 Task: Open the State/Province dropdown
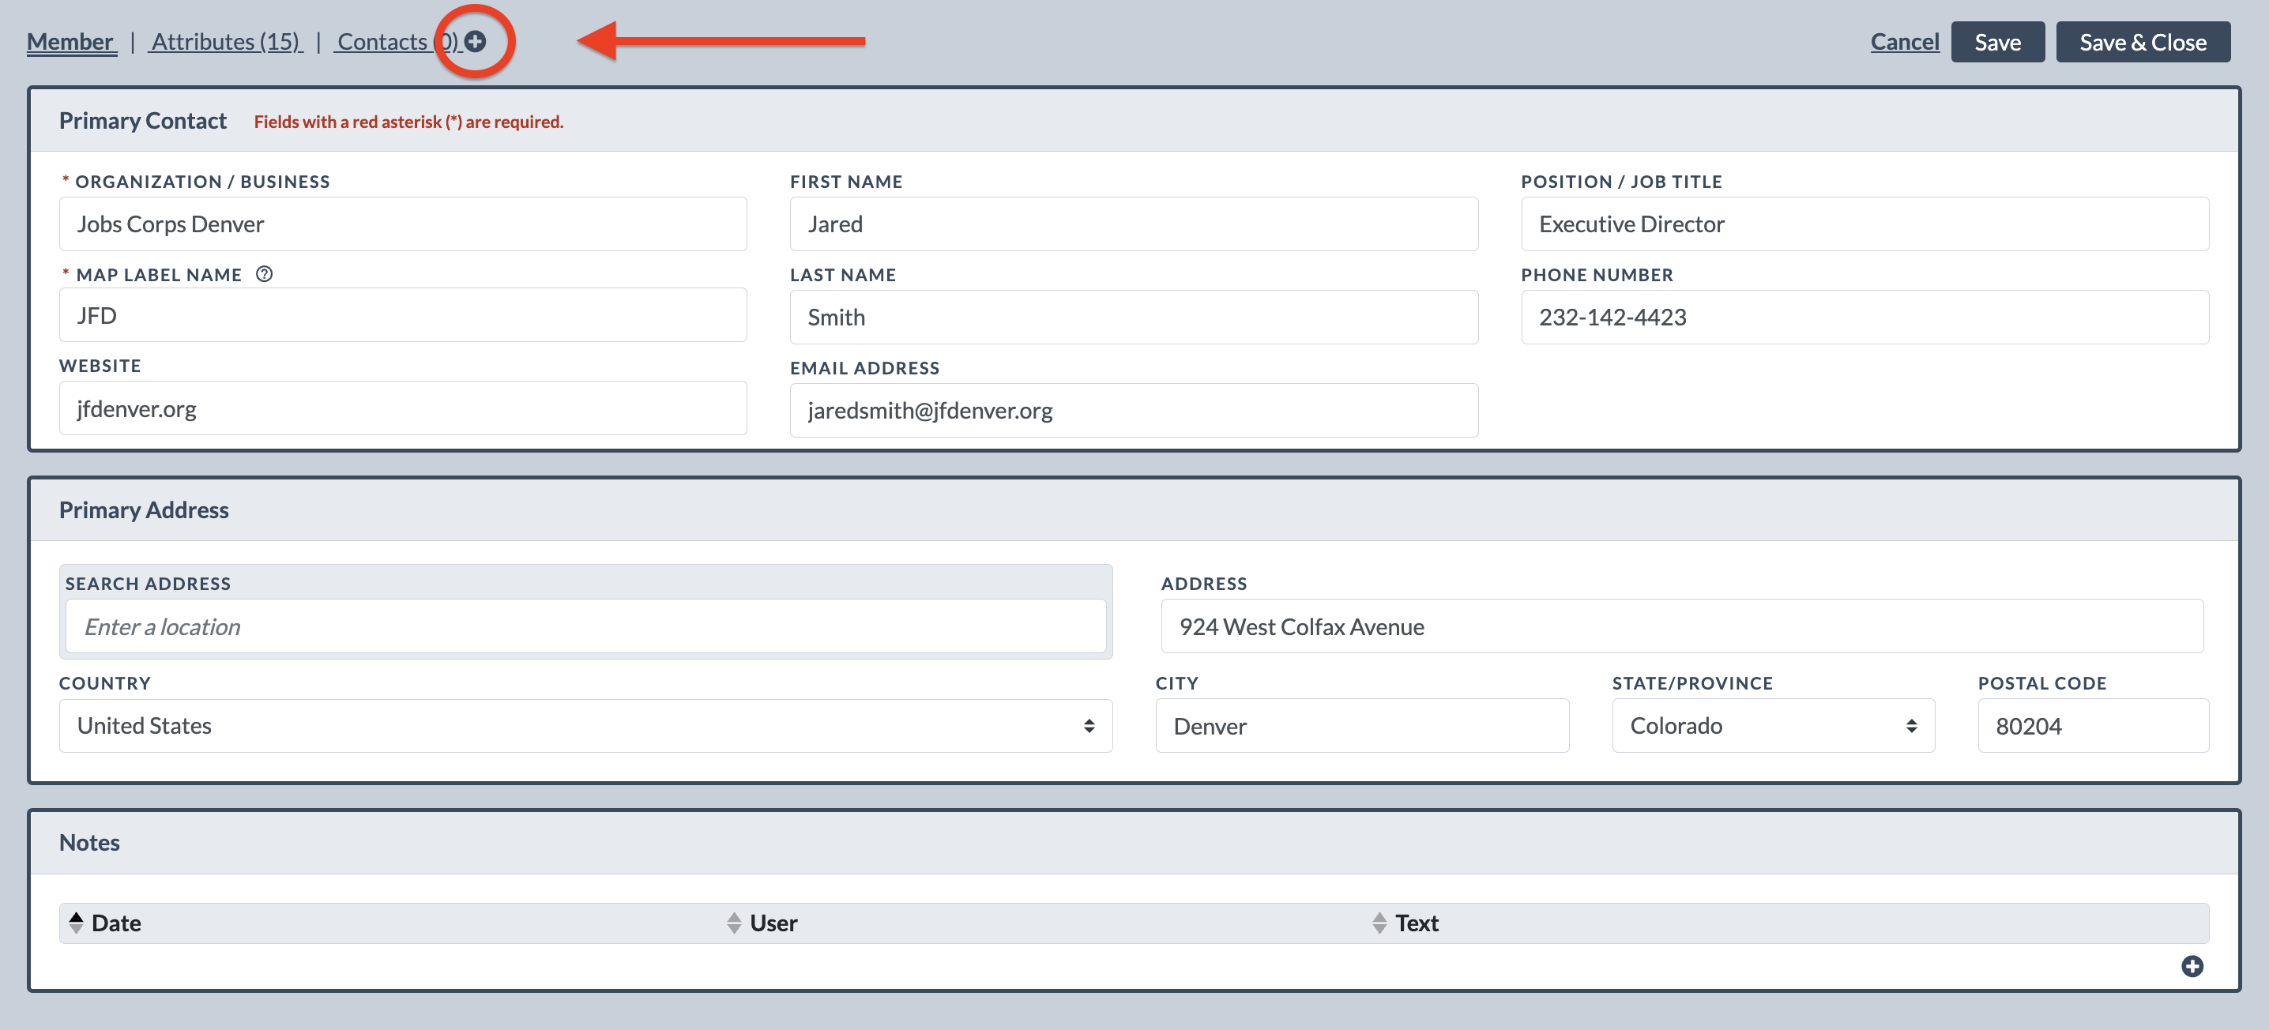pyautogui.click(x=1773, y=725)
